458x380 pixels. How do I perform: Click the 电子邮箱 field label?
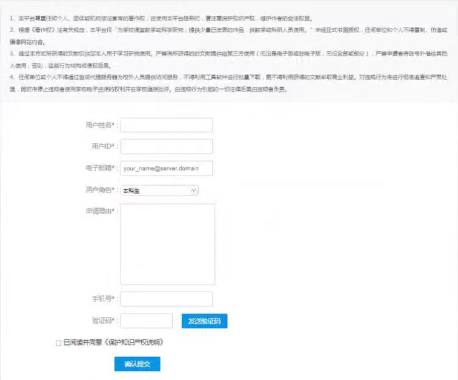[x=101, y=168]
